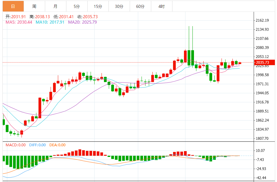This screenshot has height=182, width=277.
Task: Click the MA5: 2030.44 indicator label
Action: point(19,22)
